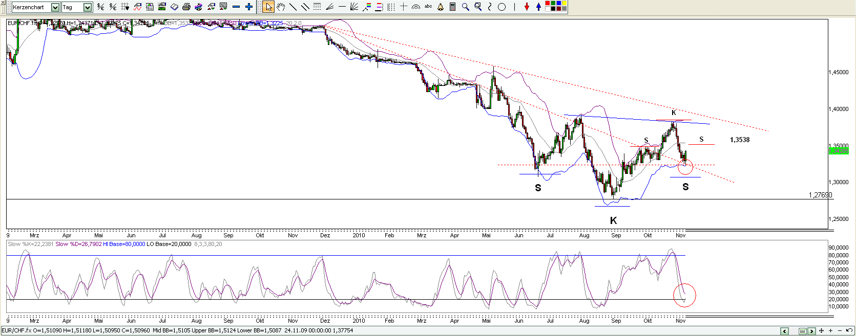Click the red circle on the stochastic panel
This screenshot has width=856, height=336.
click(x=684, y=295)
